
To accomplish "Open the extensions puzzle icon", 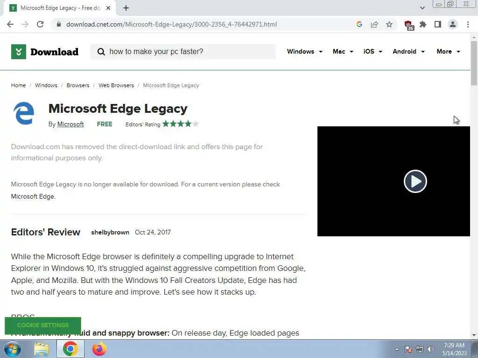I will coord(423,24).
